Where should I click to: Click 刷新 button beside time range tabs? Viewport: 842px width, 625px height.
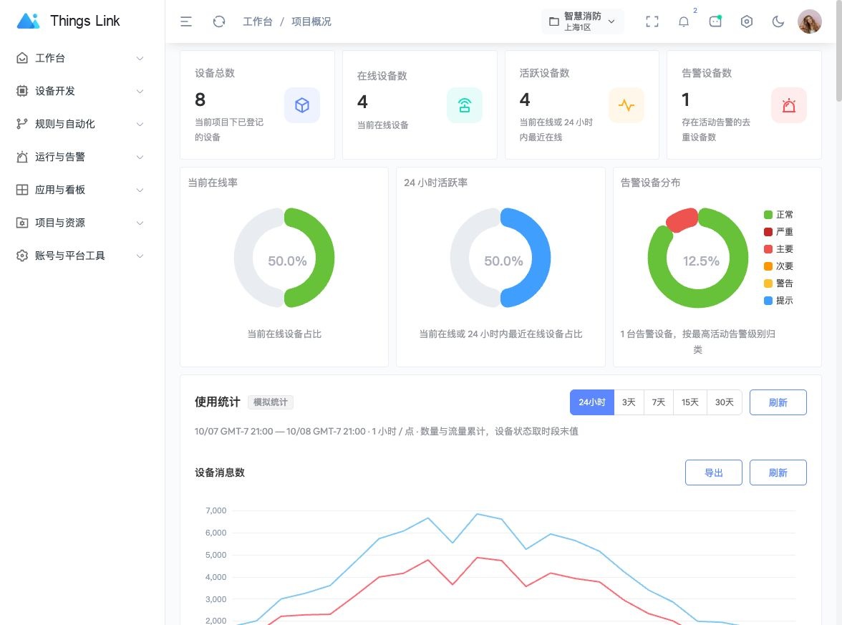click(x=778, y=402)
